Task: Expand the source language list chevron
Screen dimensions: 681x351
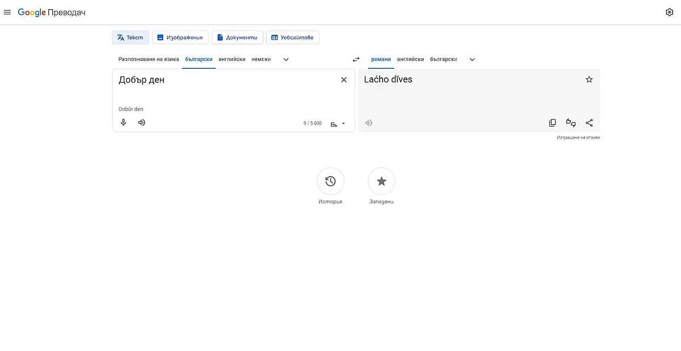Action: tap(286, 60)
